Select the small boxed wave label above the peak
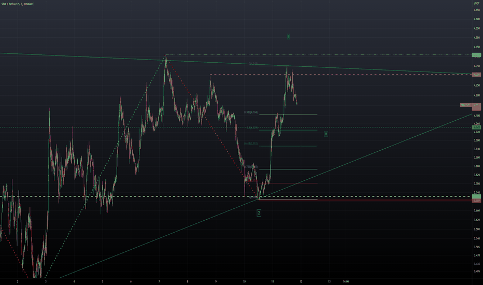483x285 pixels. [288, 37]
